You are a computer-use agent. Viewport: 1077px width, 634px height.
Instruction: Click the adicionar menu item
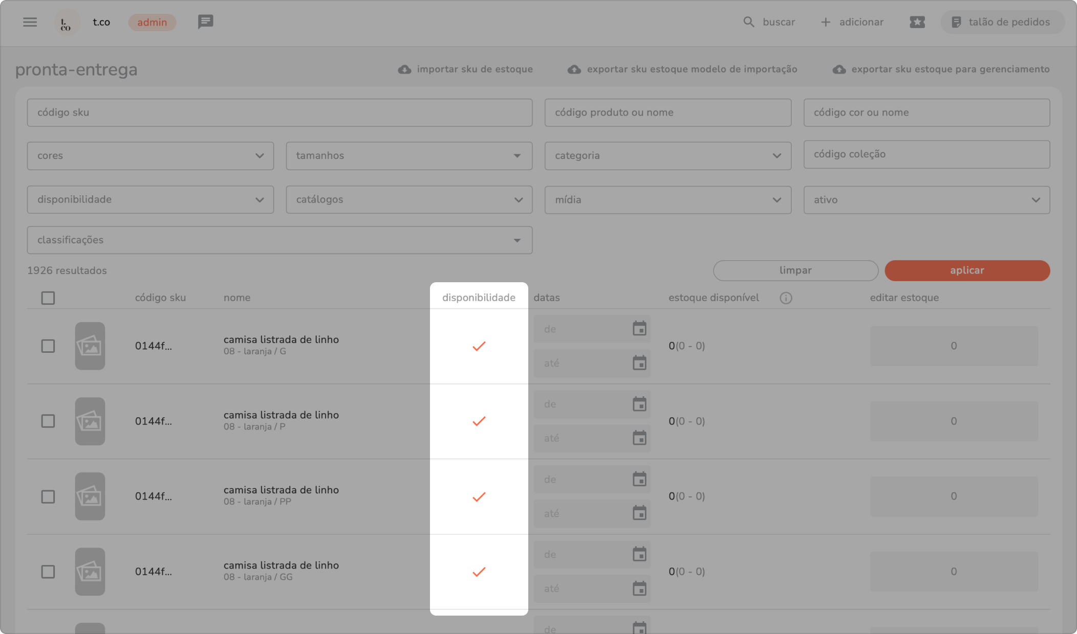pos(852,22)
